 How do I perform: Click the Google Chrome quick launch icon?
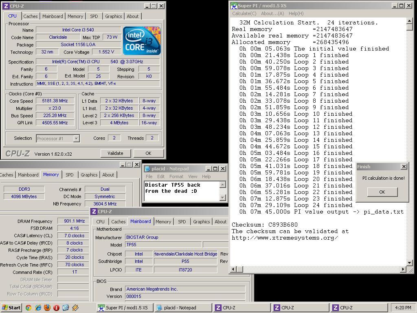pos(29,307)
